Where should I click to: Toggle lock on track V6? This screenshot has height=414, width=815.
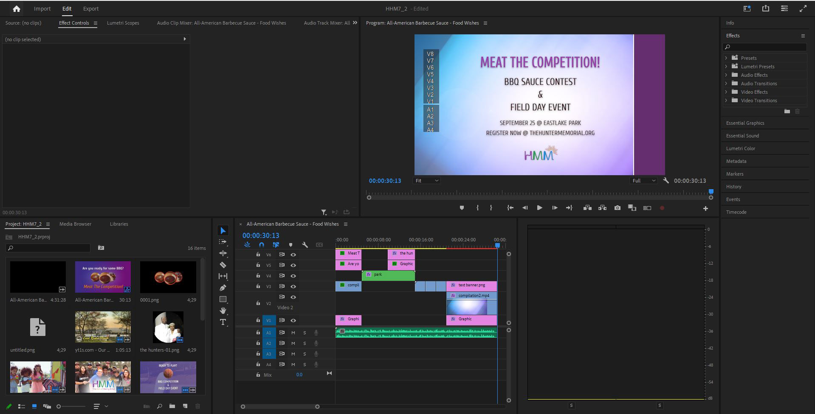[258, 254]
